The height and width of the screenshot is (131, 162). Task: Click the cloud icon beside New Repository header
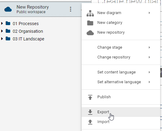click(x=8, y=9)
